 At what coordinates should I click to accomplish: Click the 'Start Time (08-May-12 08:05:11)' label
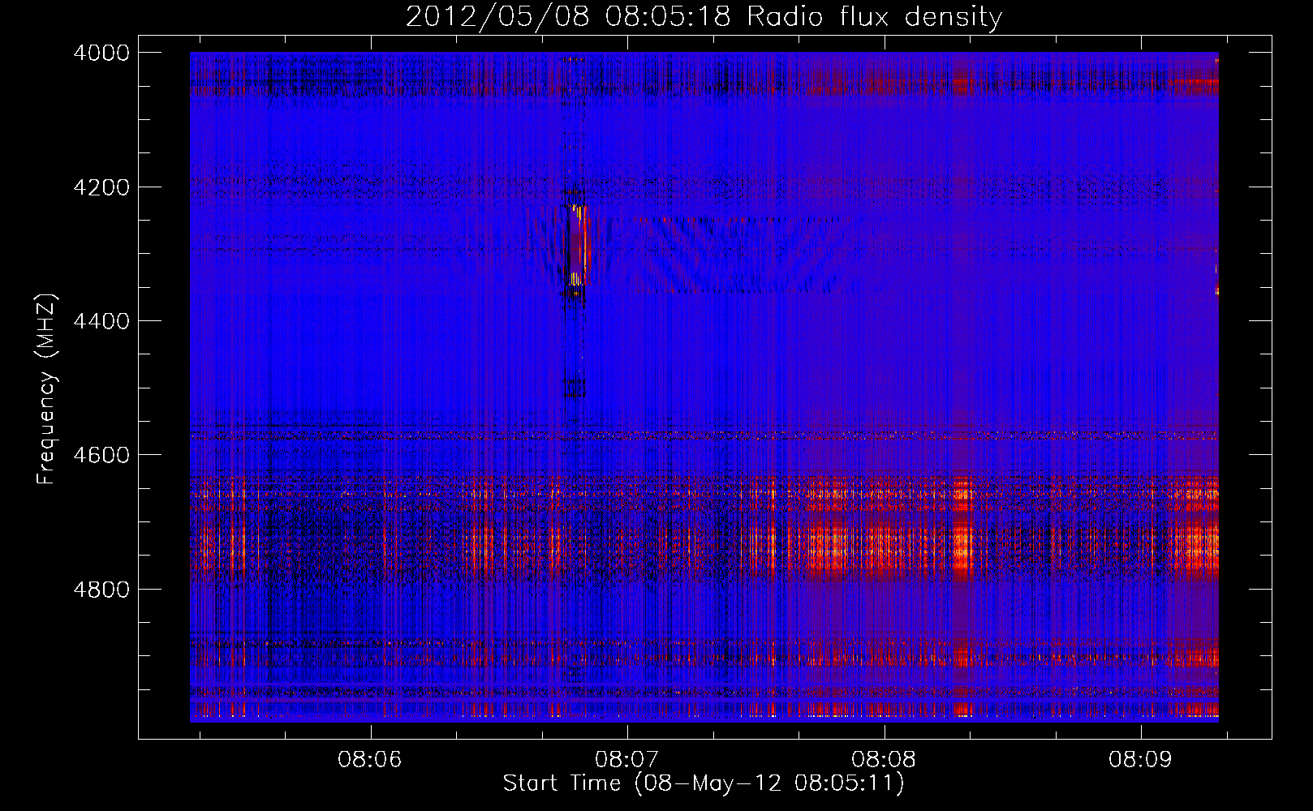(x=704, y=783)
